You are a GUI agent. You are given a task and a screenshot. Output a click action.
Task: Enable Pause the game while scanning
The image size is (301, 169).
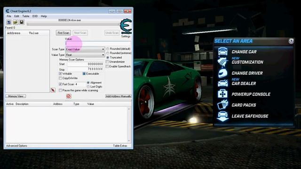[x=60, y=90]
